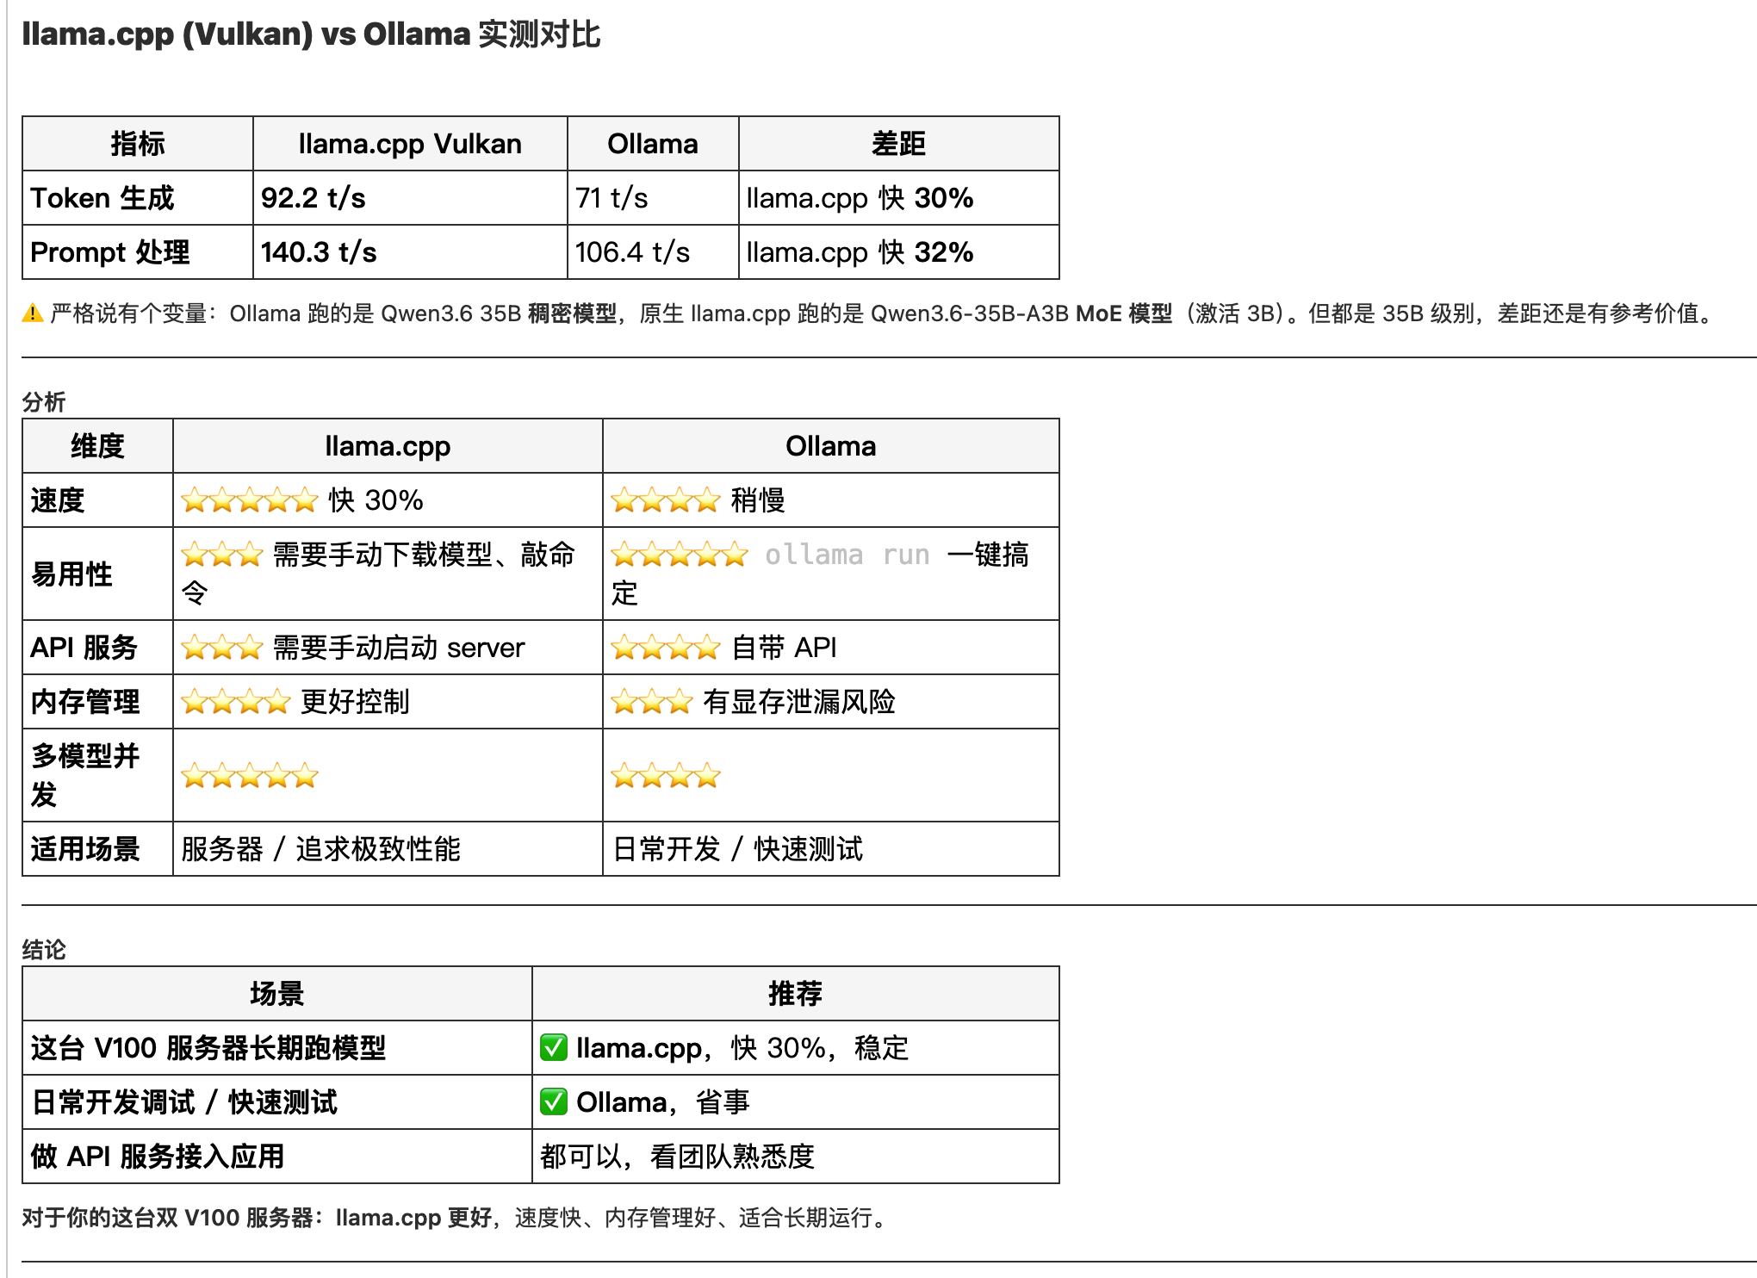1757x1278 pixels.
Task: Click the 指标 column header
Action: [x=137, y=144]
